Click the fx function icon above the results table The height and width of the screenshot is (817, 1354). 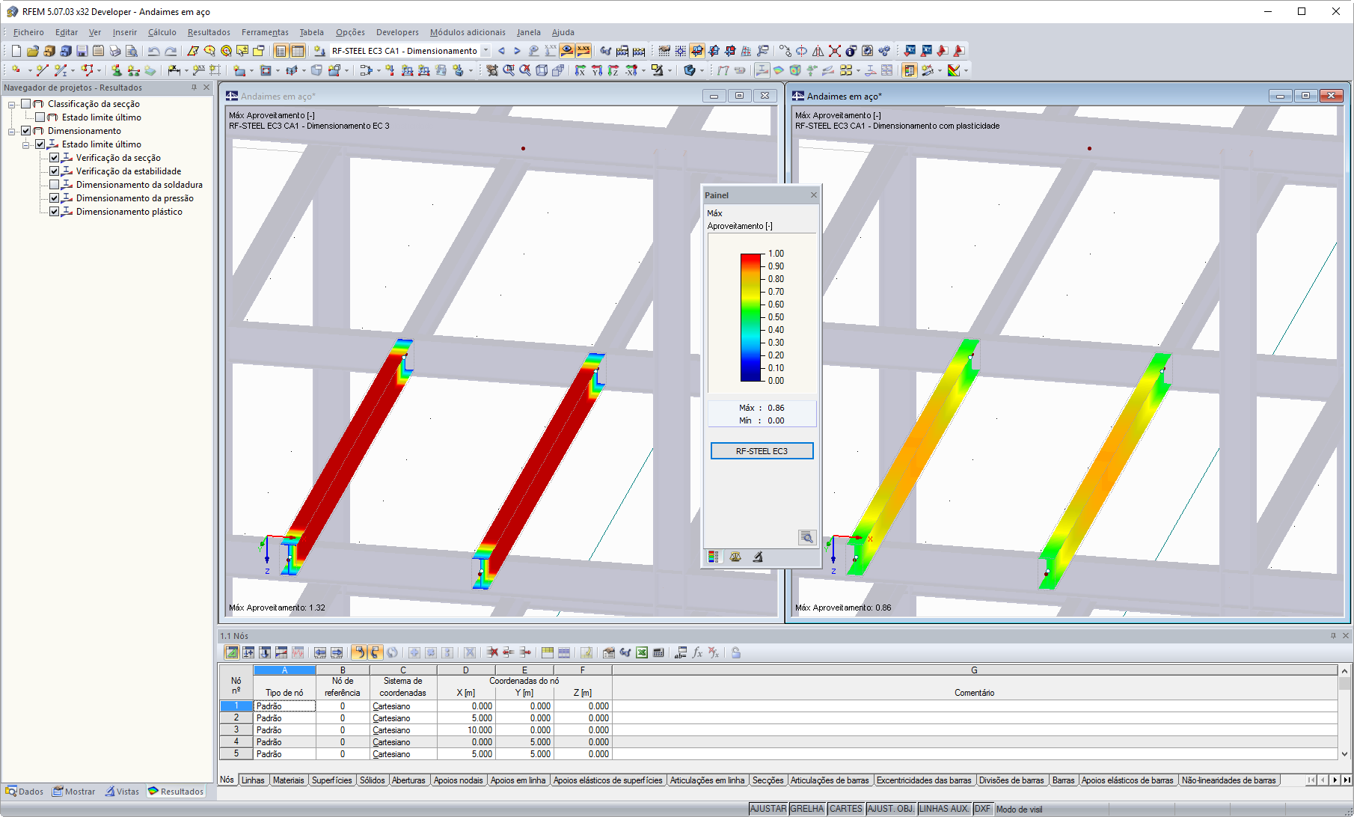pyautogui.click(x=697, y=652)
